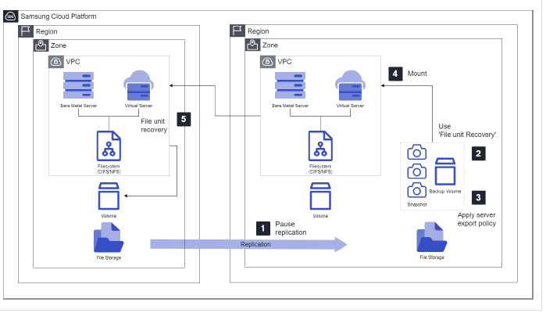The width and height of the screenshot is (546, 331).
Task: Select the right Bare Metal Server icon
Action: (x=290, y=85)
